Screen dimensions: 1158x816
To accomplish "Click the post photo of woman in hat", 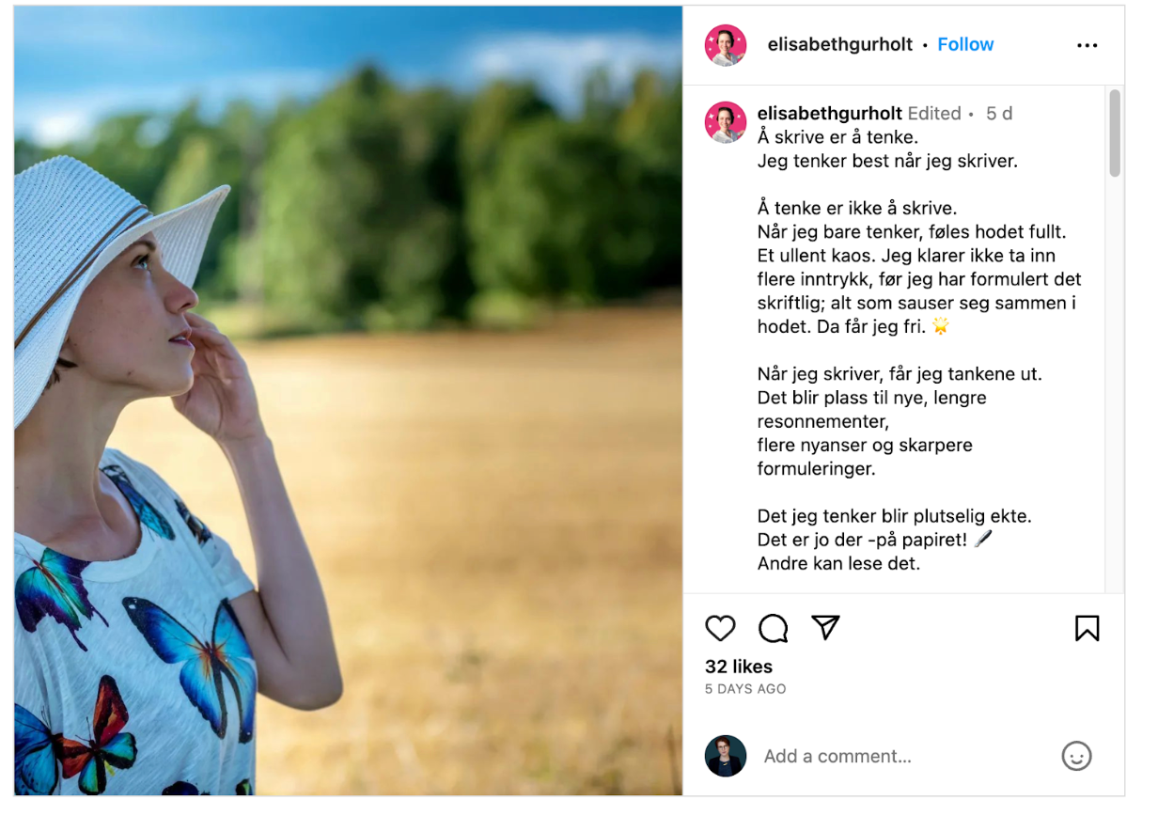I will [348, 401].
